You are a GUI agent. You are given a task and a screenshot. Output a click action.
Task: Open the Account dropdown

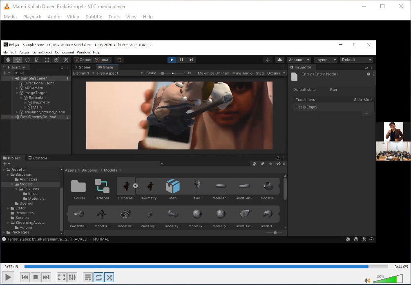(299, 60)
